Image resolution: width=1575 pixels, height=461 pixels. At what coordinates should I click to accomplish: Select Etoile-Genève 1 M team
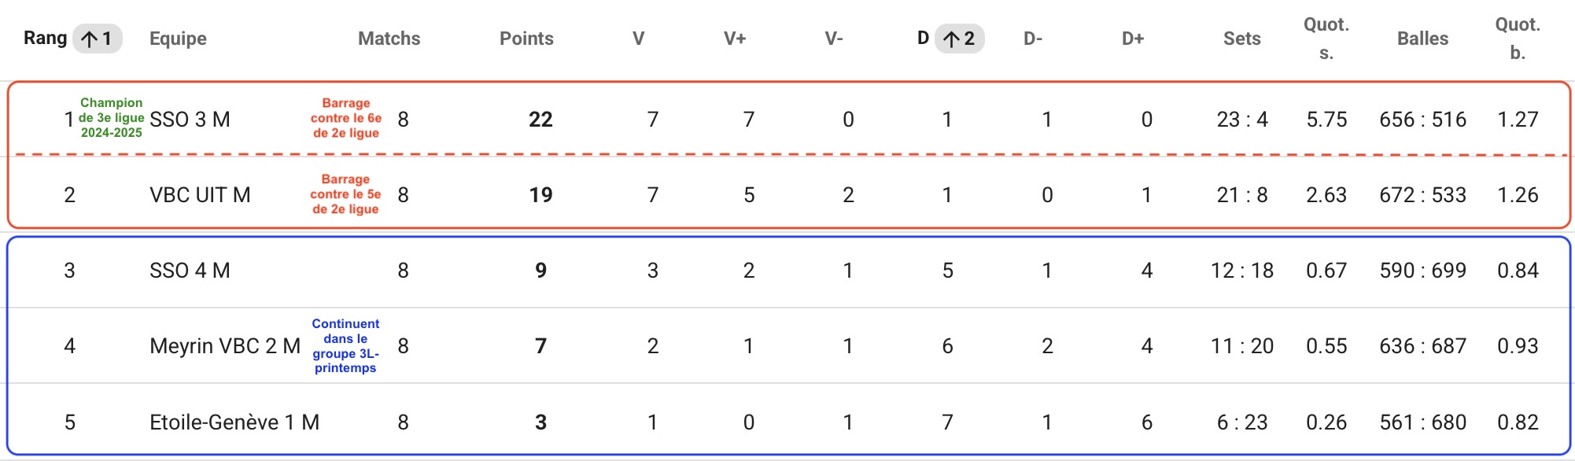(234, 422)
